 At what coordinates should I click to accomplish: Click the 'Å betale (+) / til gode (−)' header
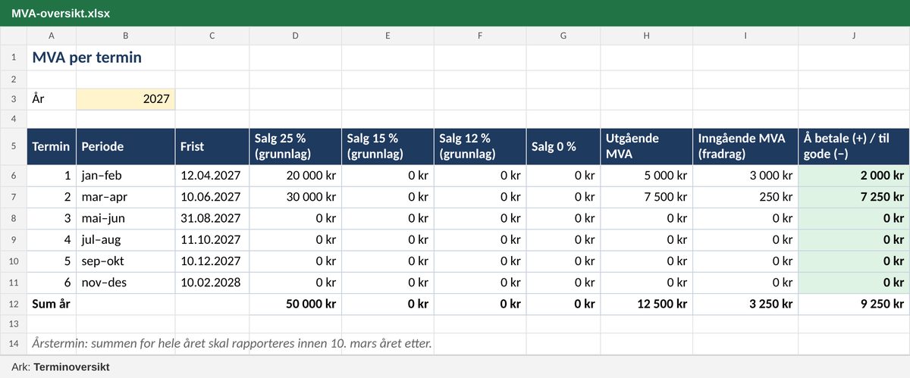coord(854,146)
